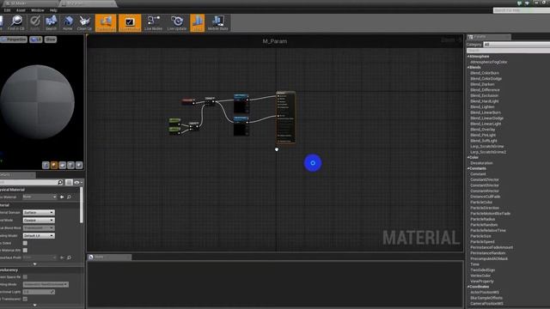
Task: Toggle Live Nodes in the toolbar
Action: coord(153,23)
